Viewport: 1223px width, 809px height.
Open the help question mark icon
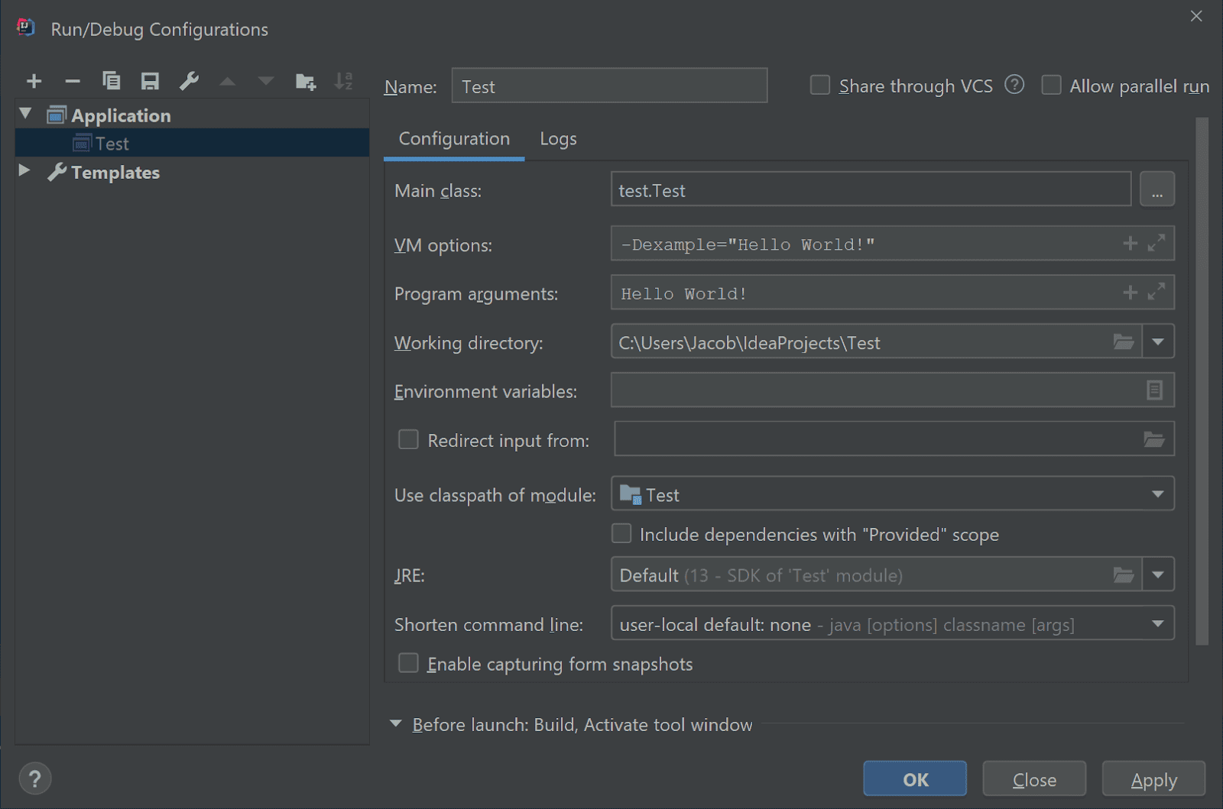pyautogui.click(x=34, y=778)
